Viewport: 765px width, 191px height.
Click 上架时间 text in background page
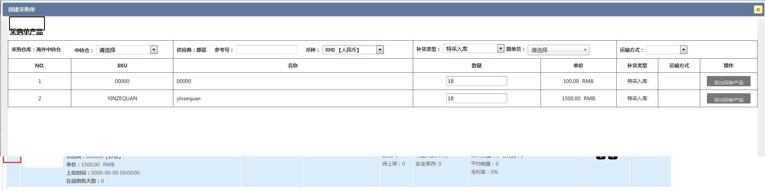tap(103, 173)
